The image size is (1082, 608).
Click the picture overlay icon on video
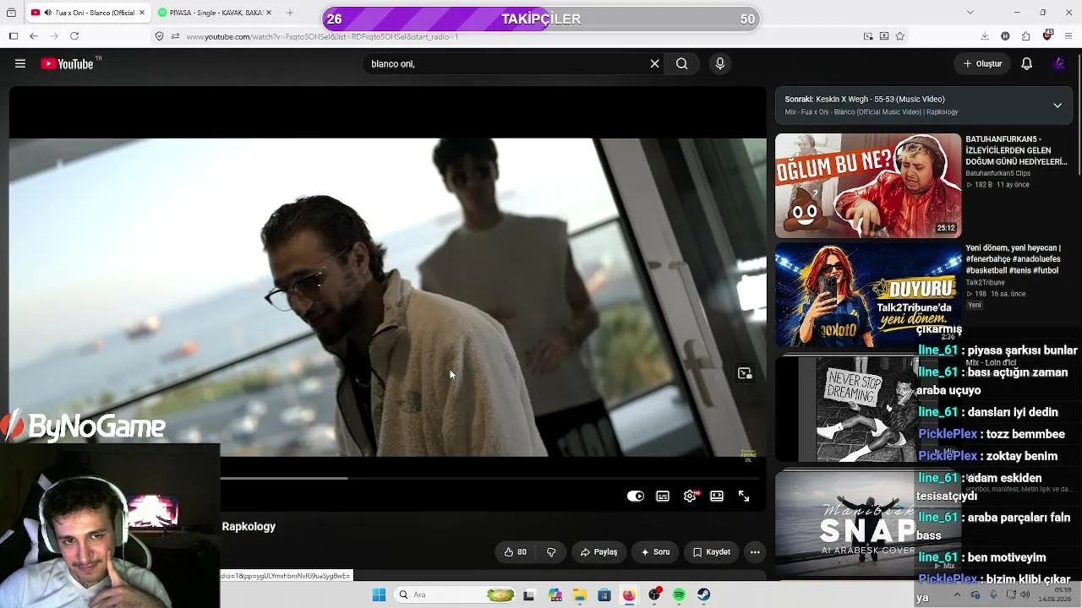coord(745,373)
